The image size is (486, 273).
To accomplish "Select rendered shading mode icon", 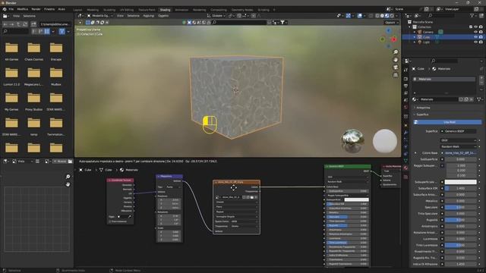I will 392,16.
